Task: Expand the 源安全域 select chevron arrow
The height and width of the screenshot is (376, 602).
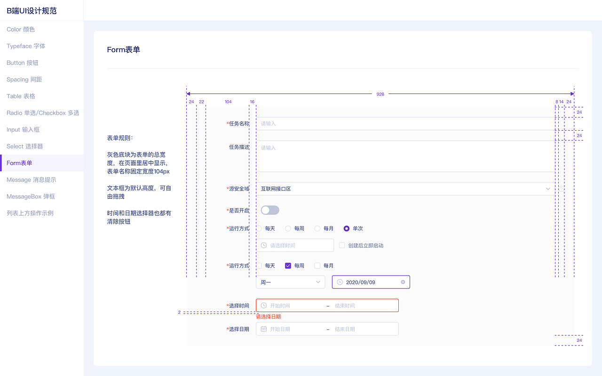Action: pyautogui.click(x=548, y=188)
